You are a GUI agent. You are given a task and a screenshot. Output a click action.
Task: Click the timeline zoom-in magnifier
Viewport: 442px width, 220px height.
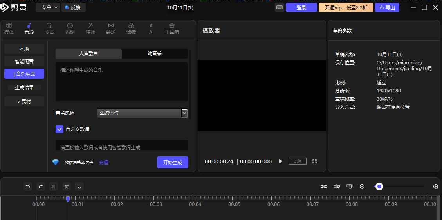tap(436, 186)
